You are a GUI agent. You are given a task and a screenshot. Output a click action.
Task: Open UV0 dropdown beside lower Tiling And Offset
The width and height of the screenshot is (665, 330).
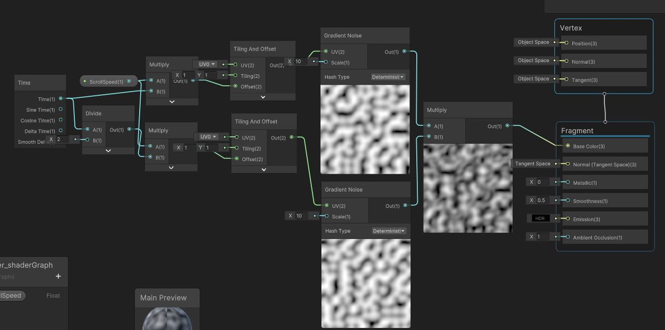(x=207, y=137)
